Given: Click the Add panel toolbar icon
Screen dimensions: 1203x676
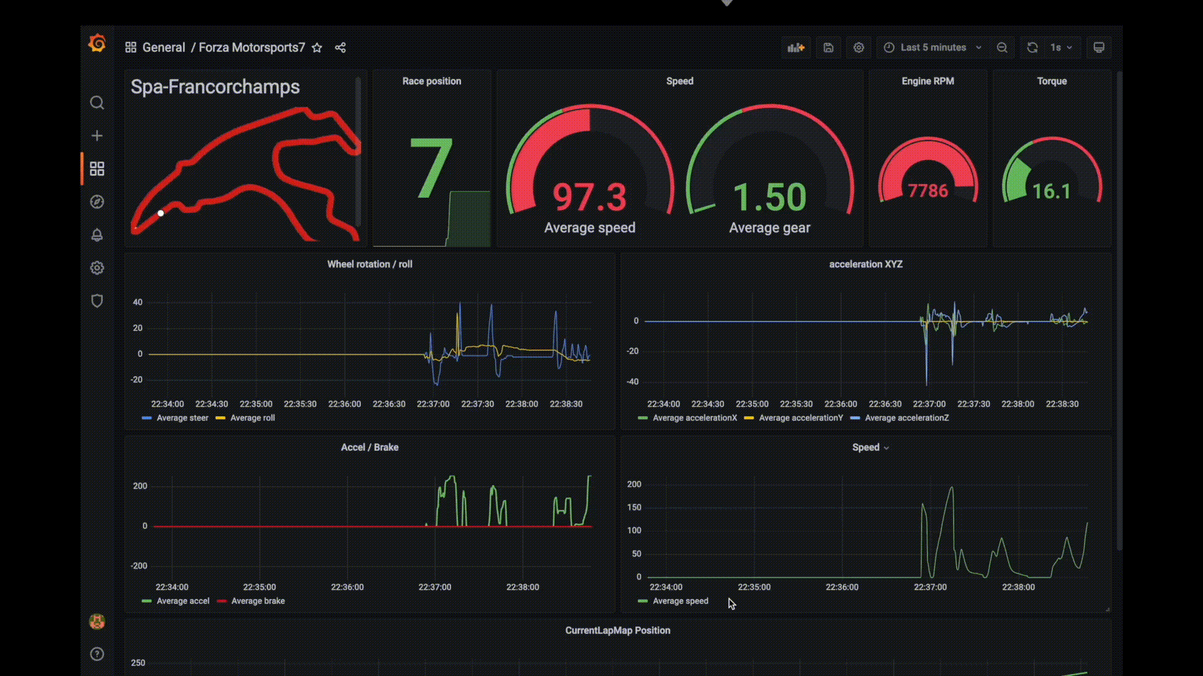Looking at the screenshot, I should [796, 48].
